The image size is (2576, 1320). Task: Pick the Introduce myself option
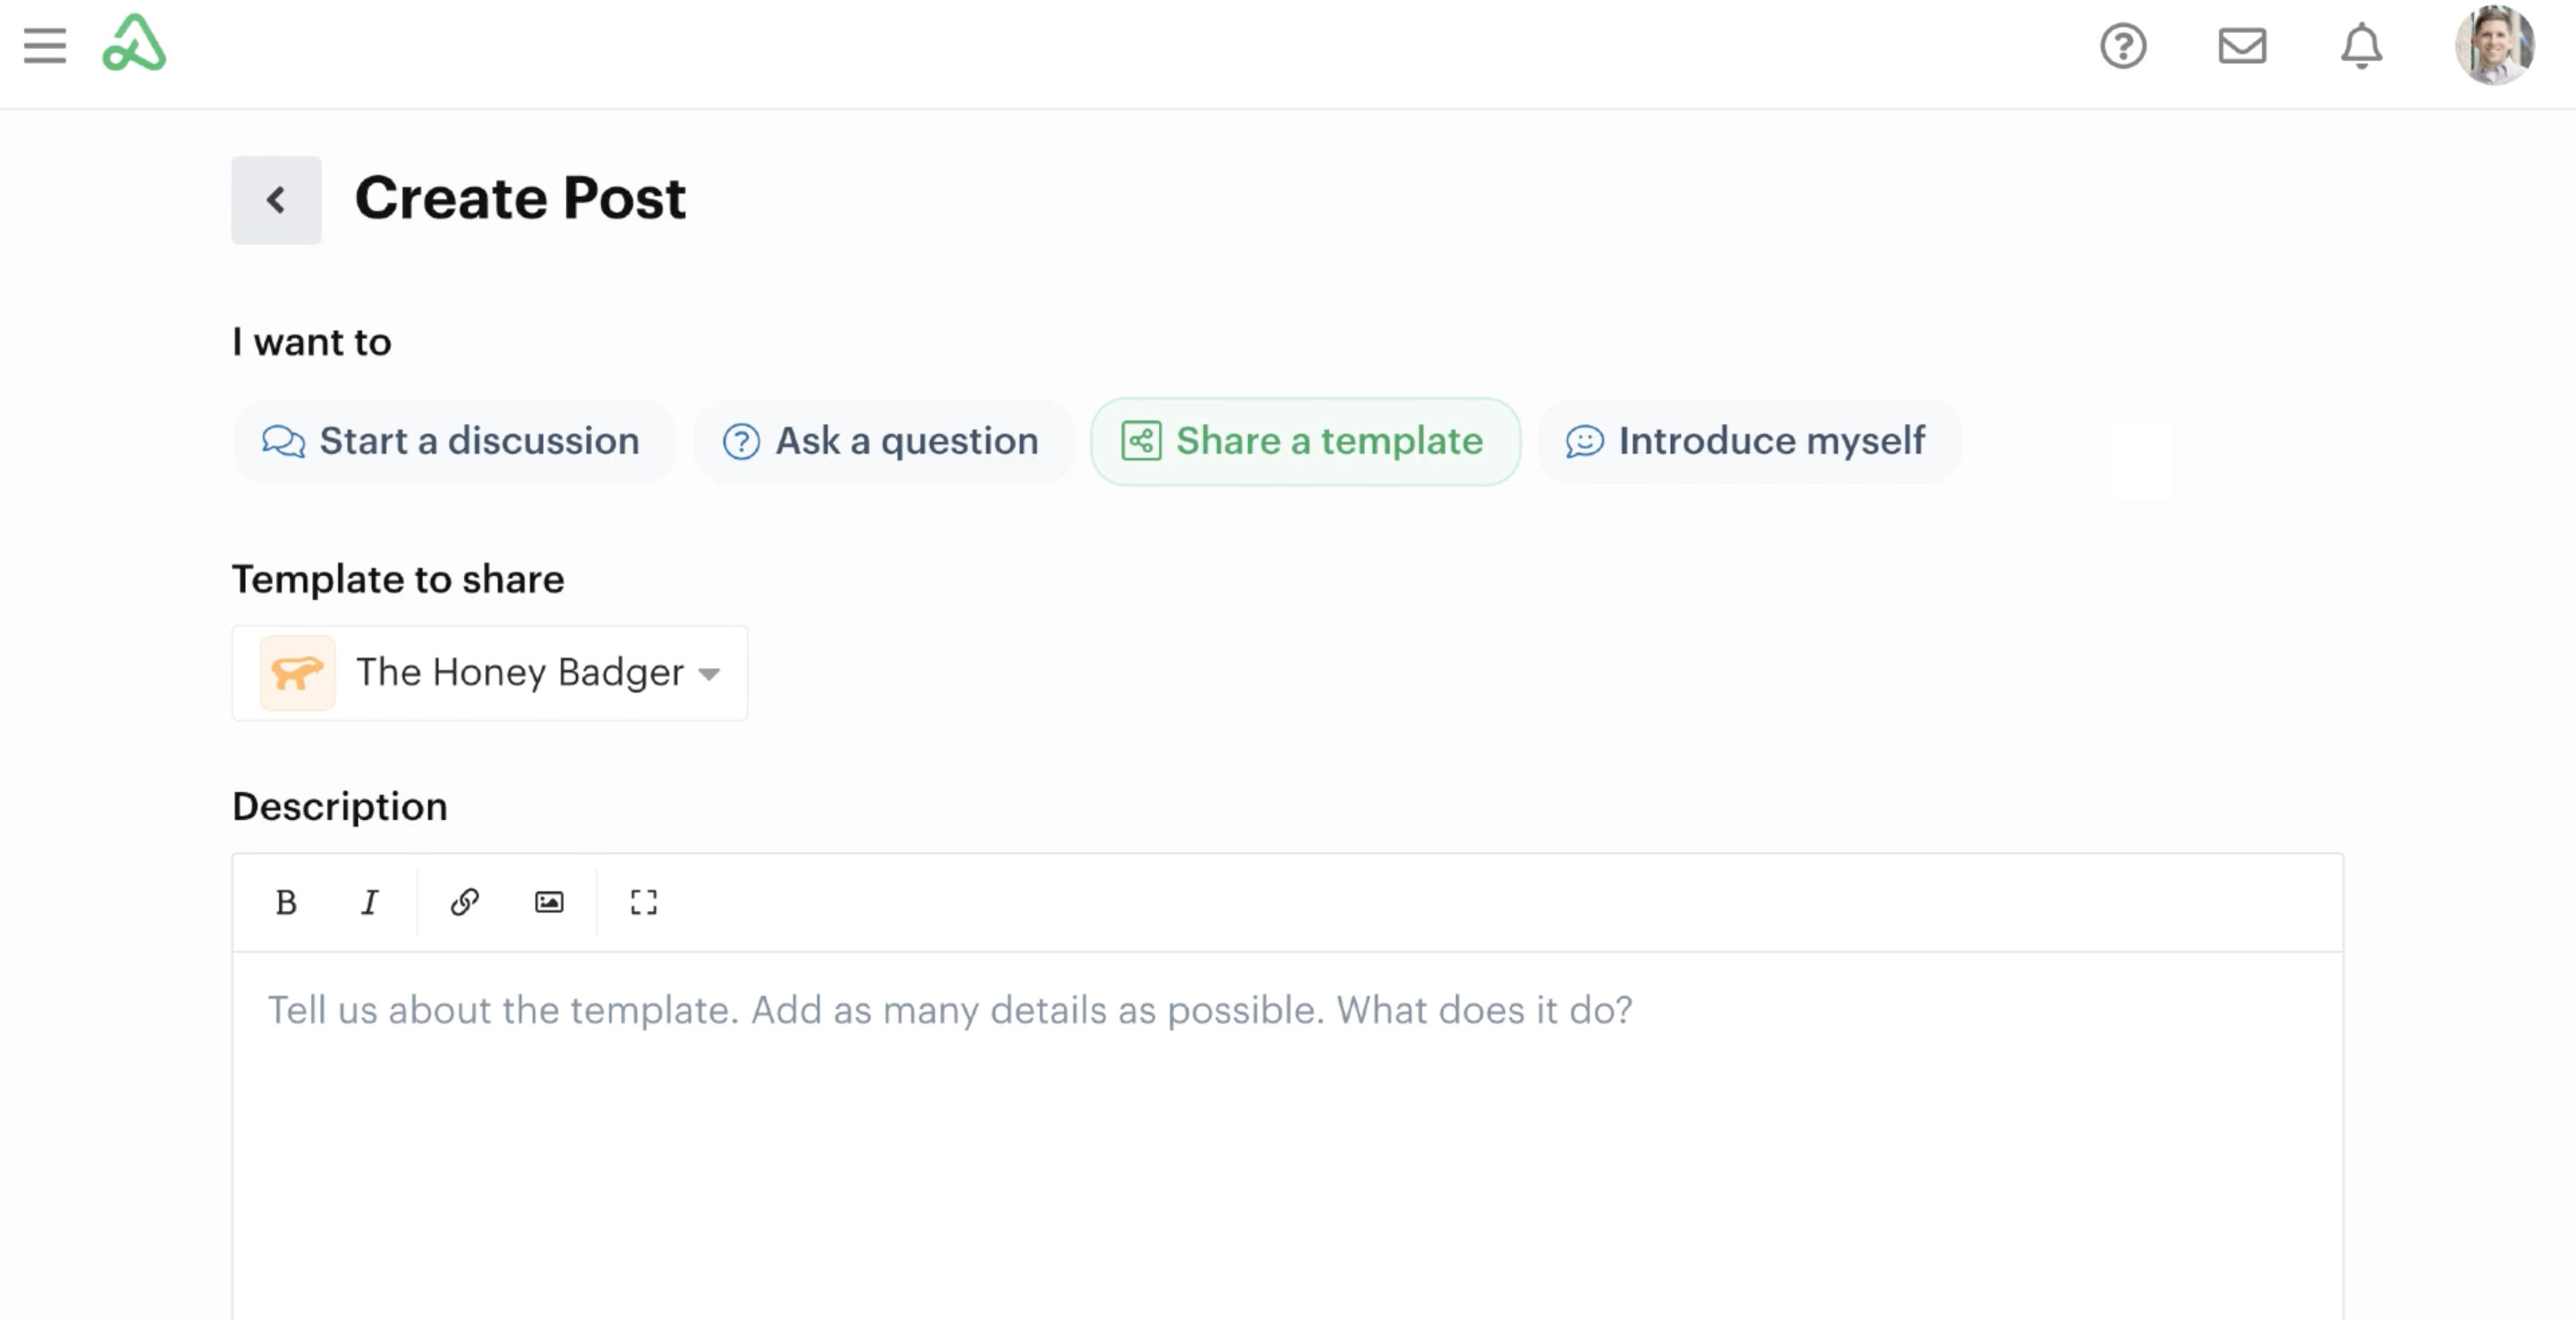point(1747,442)
